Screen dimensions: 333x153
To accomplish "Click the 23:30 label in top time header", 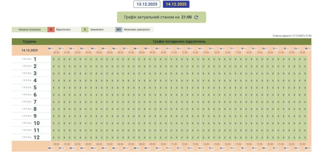I will (x=302, y=52).
